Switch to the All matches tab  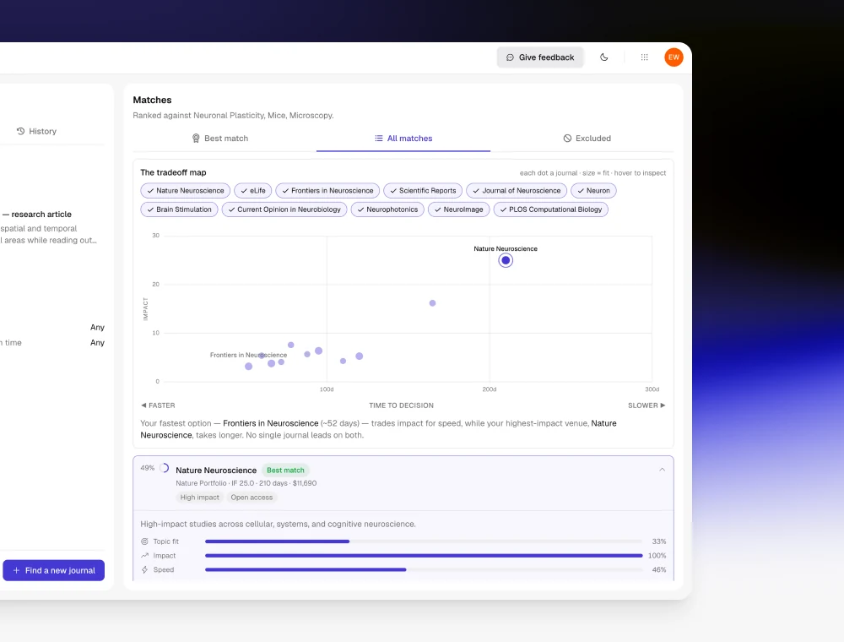point(403,139)
